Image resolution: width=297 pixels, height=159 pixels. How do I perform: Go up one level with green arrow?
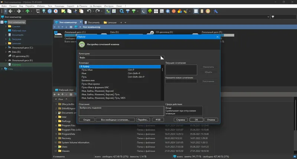tap(27, 11)
